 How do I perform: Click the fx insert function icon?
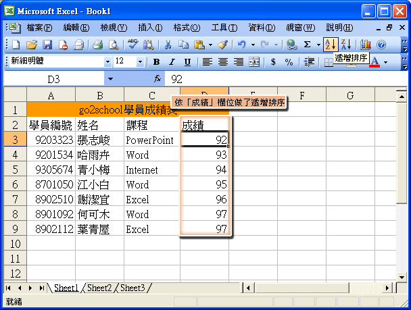pyautogui.click(x=158, y=78)
